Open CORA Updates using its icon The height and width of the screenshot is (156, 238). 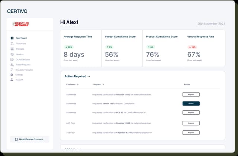pyautogui.click(x=12, y=59)
